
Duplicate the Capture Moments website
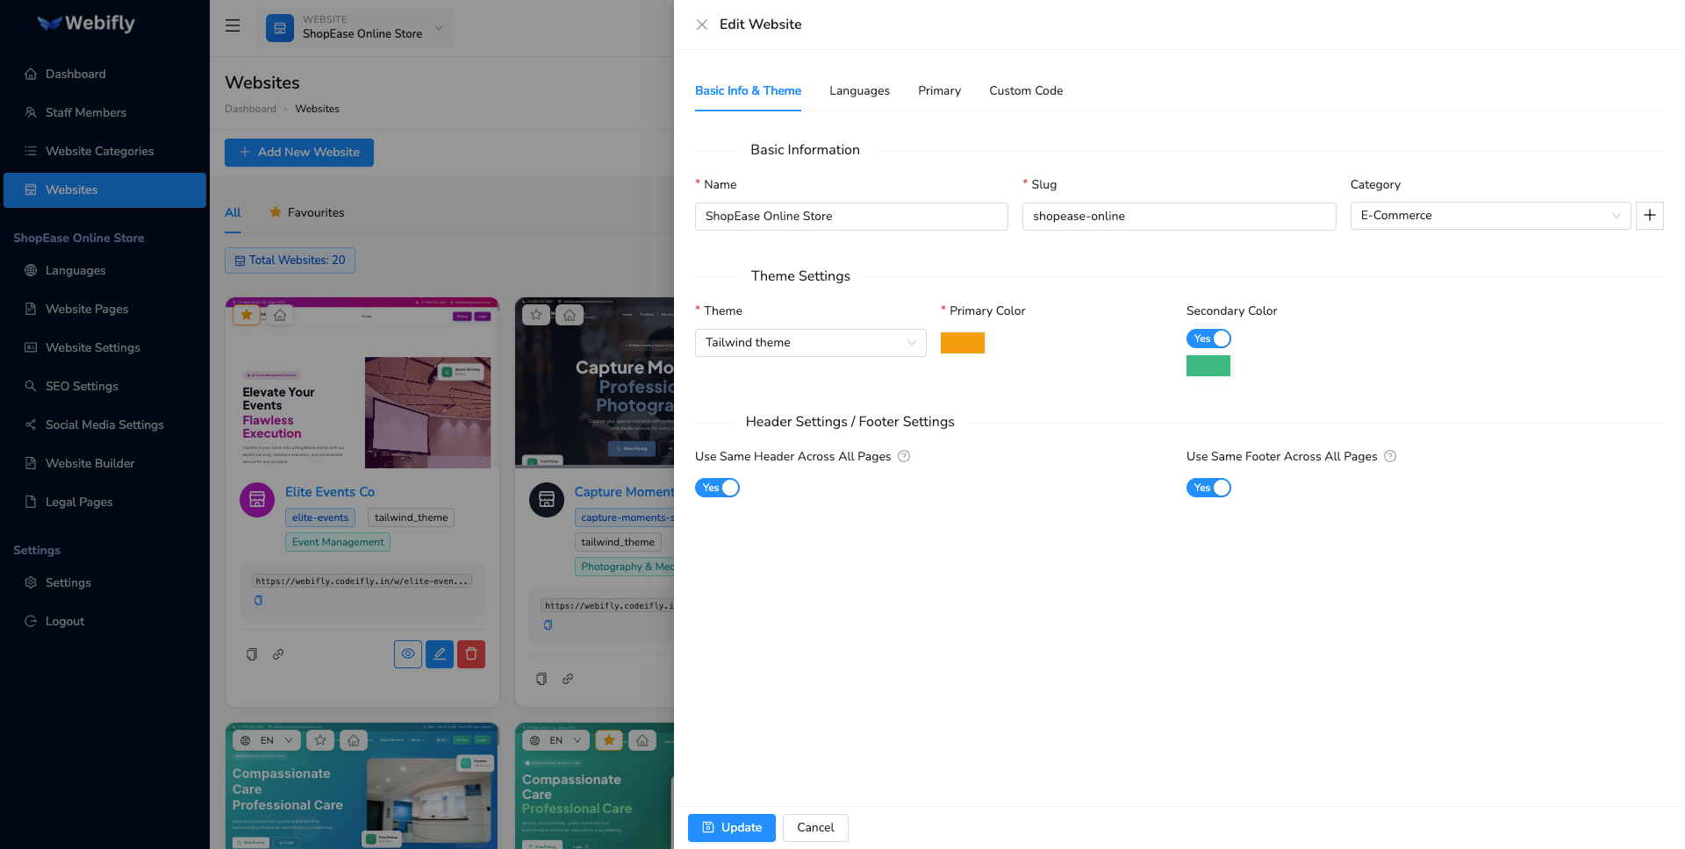(540, 678)
